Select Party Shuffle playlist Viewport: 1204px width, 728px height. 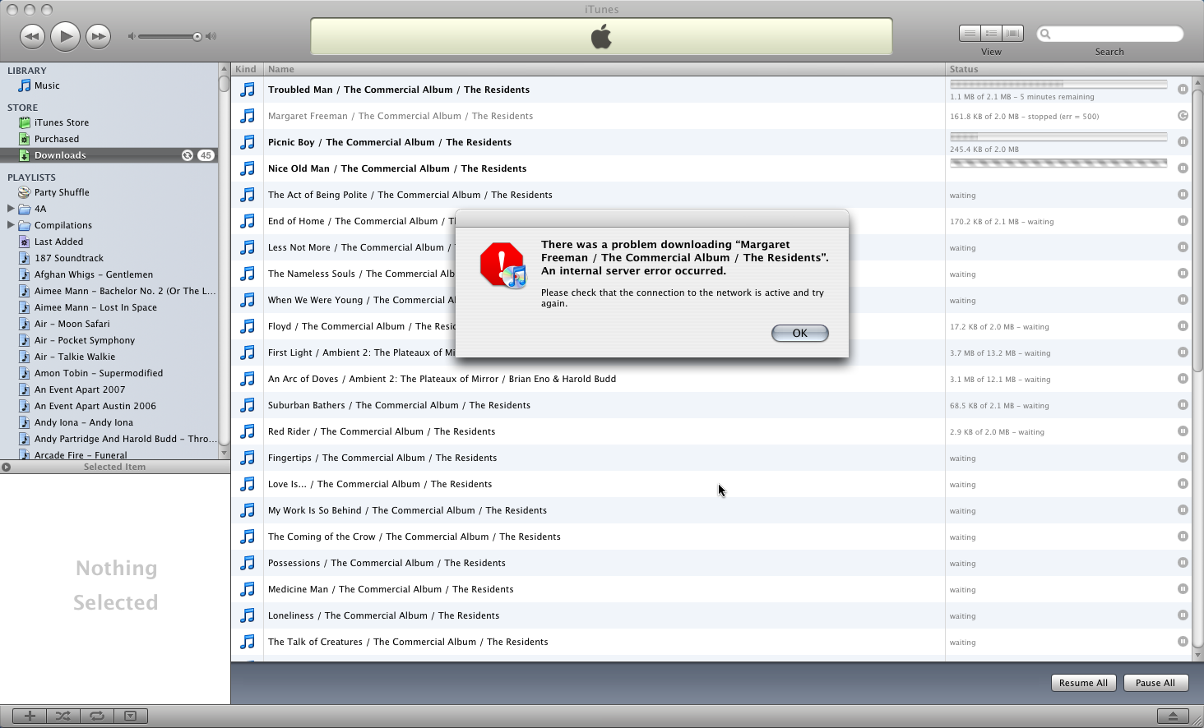pos(62,192)
